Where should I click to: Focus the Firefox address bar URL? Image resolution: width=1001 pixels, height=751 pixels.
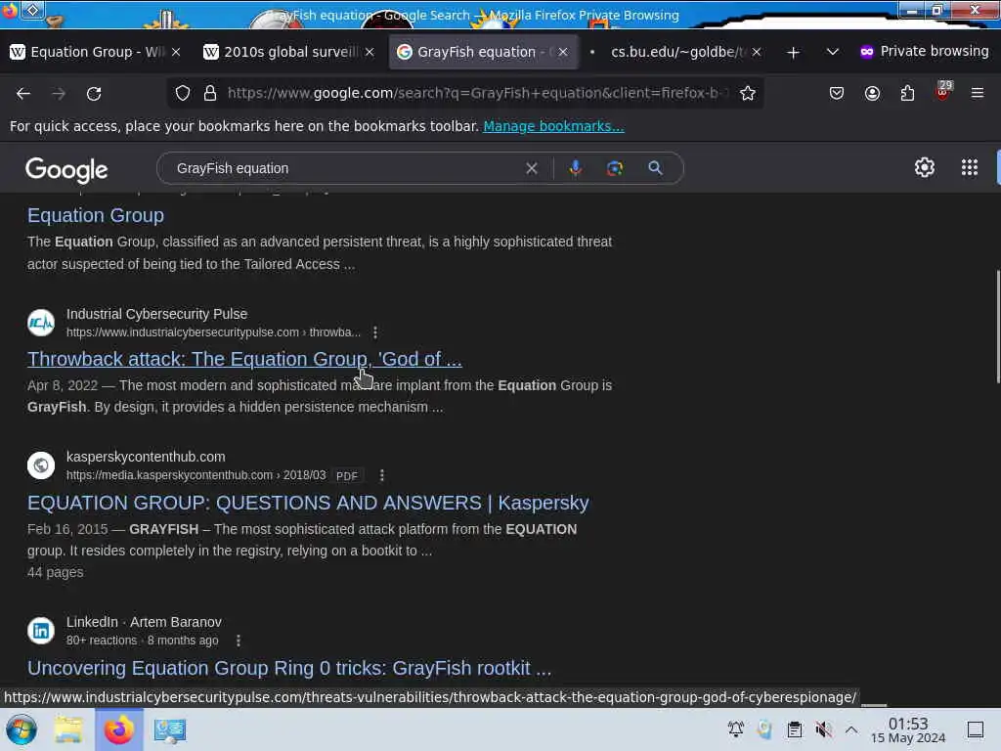pyautogui.click(x=476, y=93)
